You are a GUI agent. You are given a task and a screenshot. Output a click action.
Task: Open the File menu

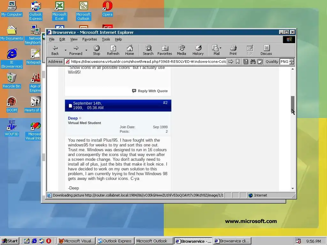[x=52, y=39]
